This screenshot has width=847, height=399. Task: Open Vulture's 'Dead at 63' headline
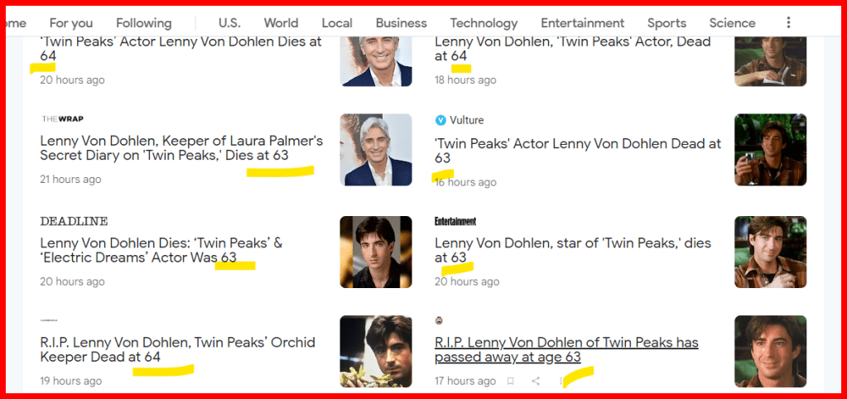pyautogui.click(x=577, y=150)
